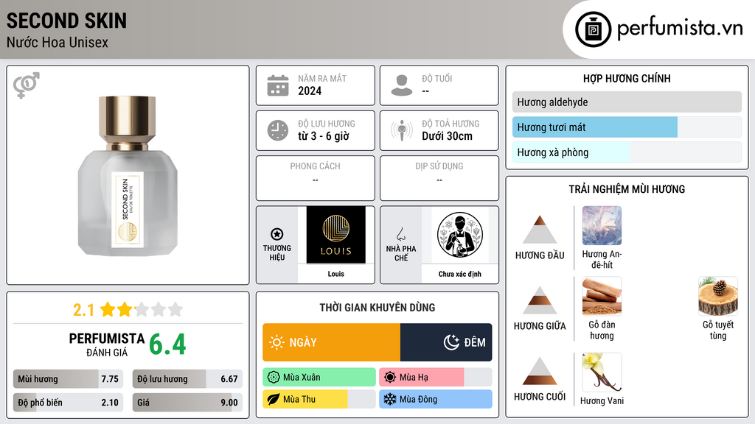755x424 pixels.
Task: Click the Dịp sử dụng box
Action: (439, 178)
